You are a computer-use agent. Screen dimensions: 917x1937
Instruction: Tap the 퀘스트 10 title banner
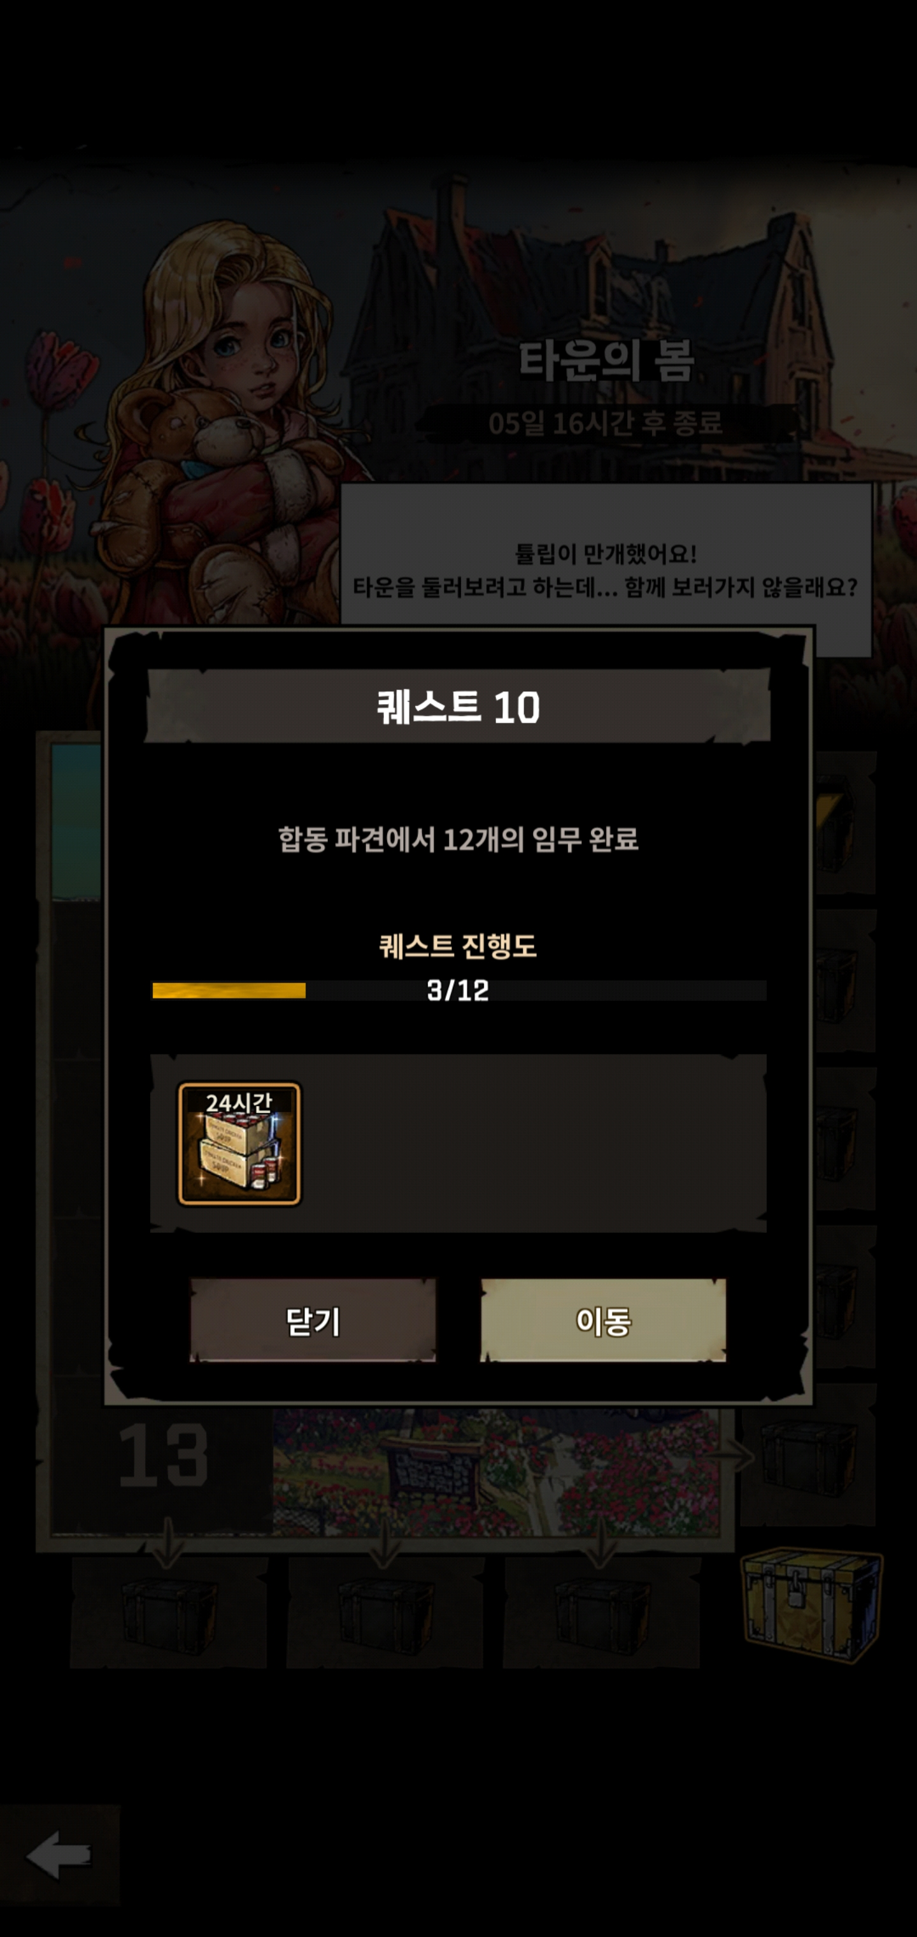coord(458,706)
